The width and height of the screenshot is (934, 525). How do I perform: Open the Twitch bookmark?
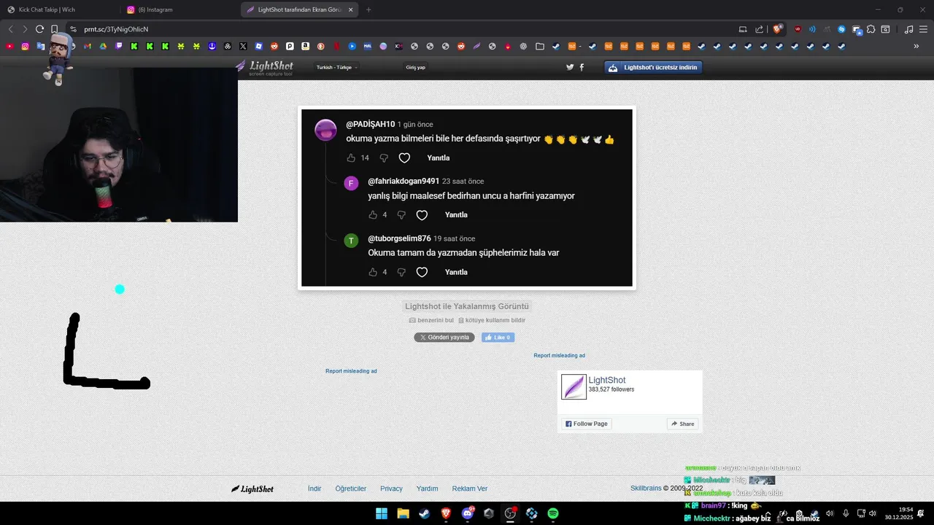[x=119, y=46]
